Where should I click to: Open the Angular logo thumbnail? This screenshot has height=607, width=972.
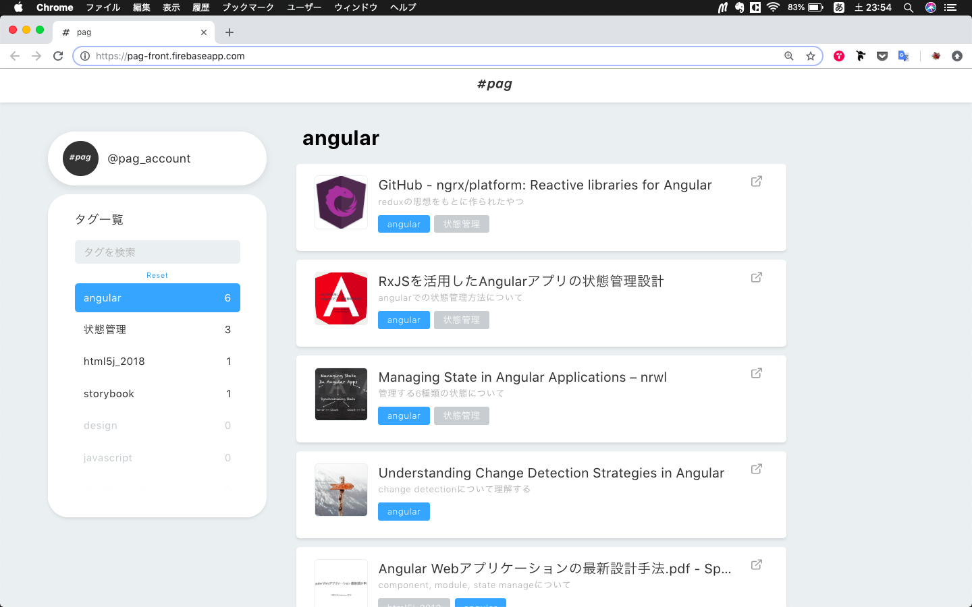pos(341,298)
